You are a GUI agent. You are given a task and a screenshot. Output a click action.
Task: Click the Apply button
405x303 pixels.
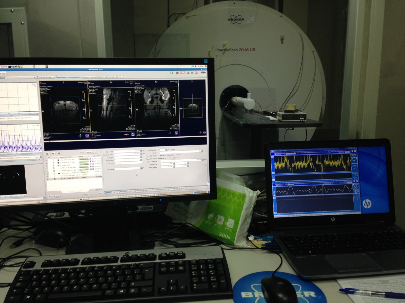click(x=89, y=152)
